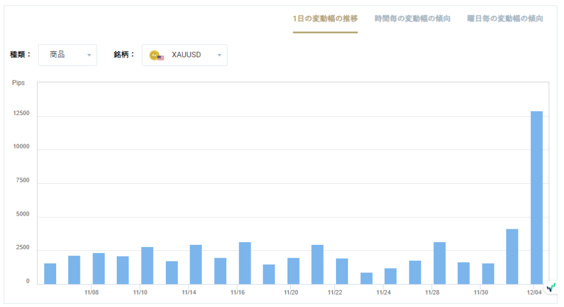The width and height of the screenshot is (564, 307).
Task: Click the x-axis label 11/14
Action: 189,292
